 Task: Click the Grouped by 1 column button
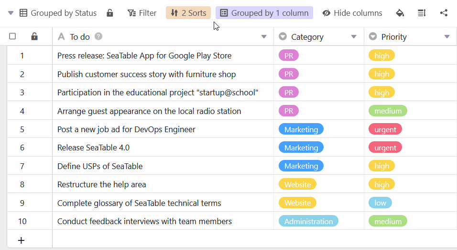point(264,13)
